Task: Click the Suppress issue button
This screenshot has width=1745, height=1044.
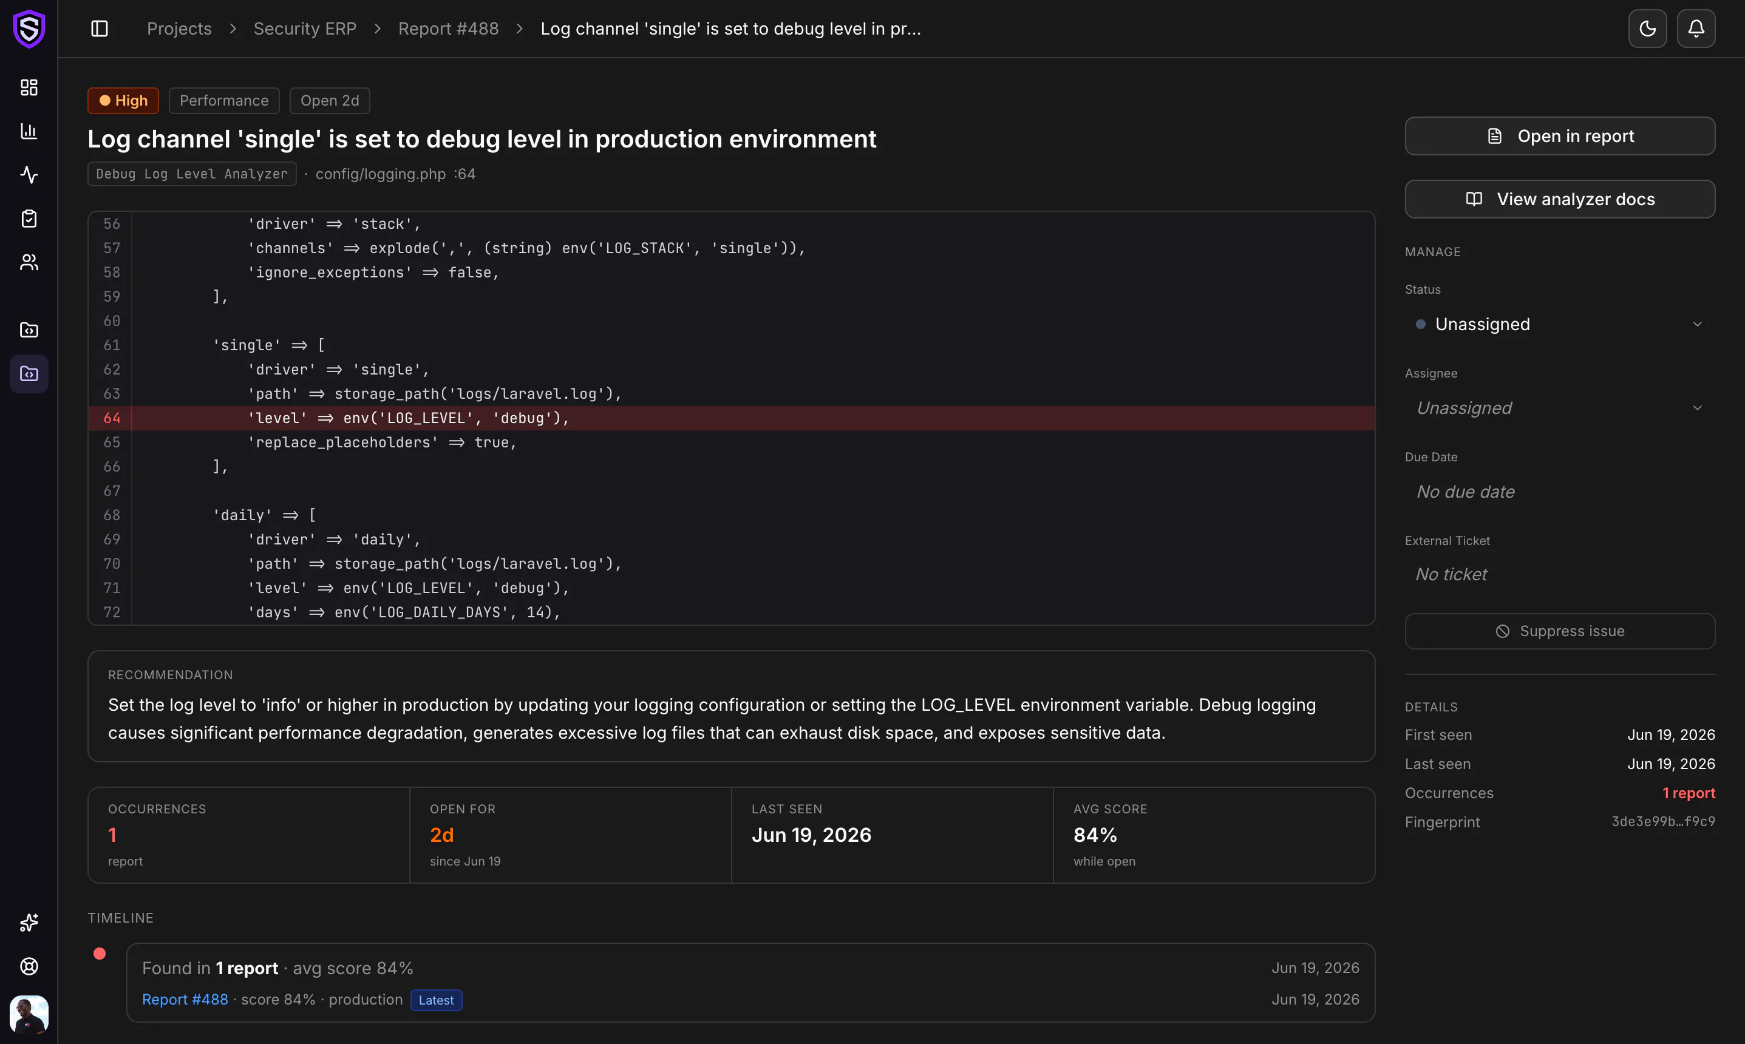Action: point(1560,631)
